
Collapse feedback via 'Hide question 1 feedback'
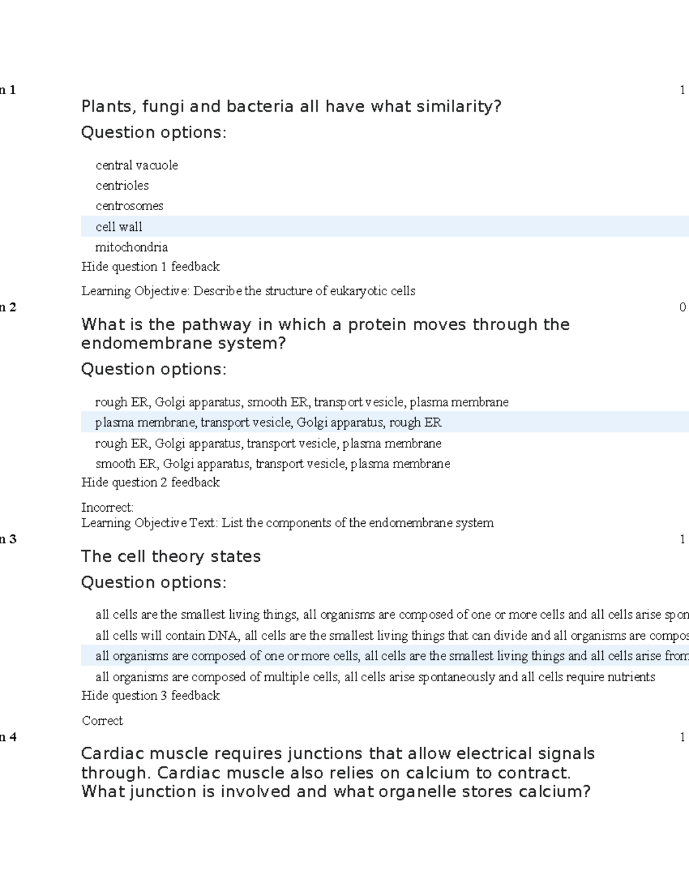pyautogui.click(x=150, y=267)
